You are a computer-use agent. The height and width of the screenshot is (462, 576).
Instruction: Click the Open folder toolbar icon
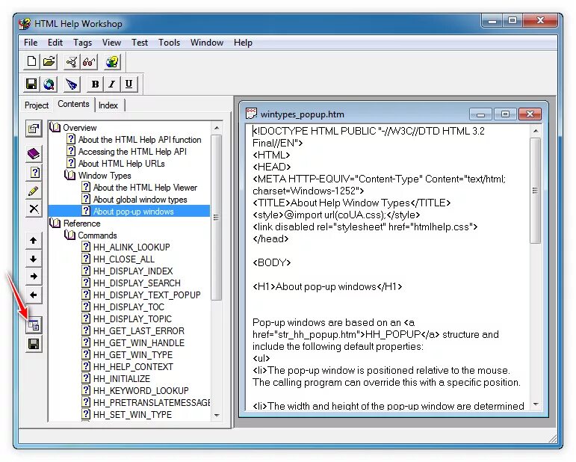click(x=49, y=61)
